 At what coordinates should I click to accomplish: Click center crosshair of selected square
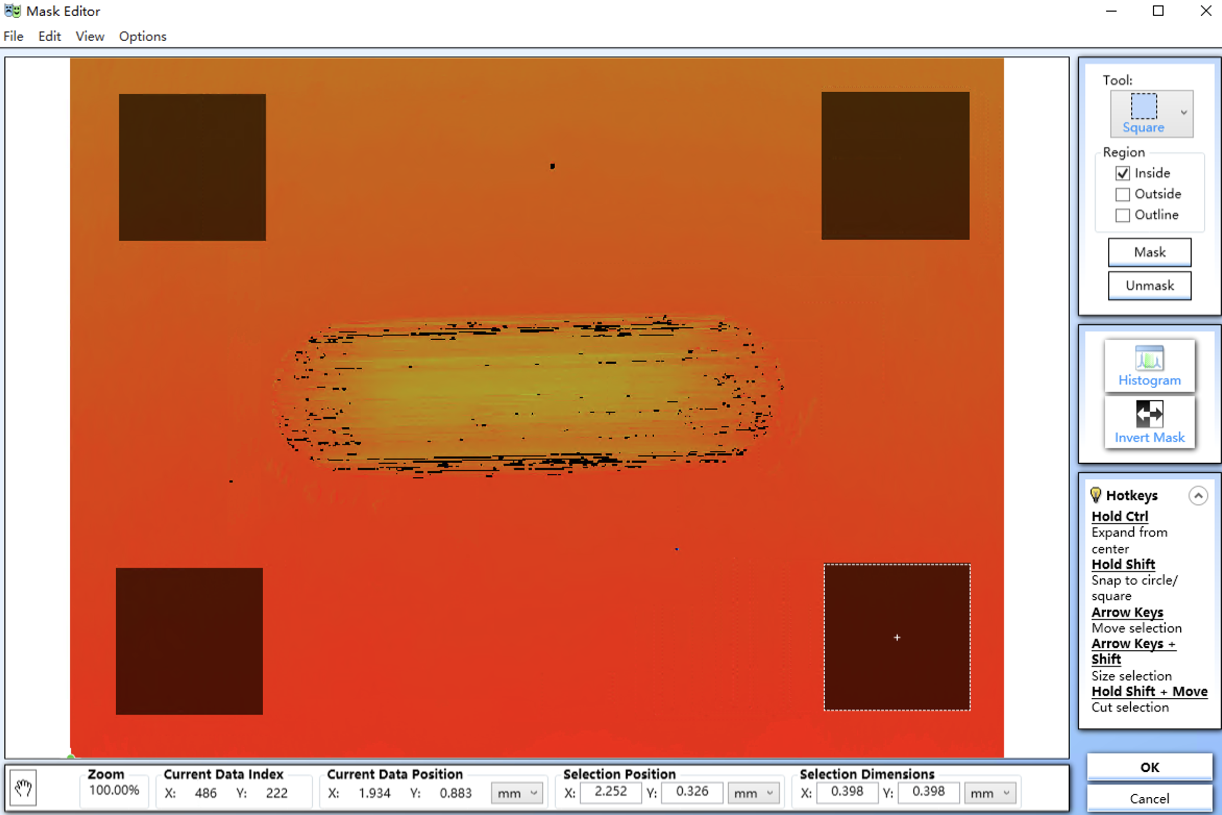point(897,637)
